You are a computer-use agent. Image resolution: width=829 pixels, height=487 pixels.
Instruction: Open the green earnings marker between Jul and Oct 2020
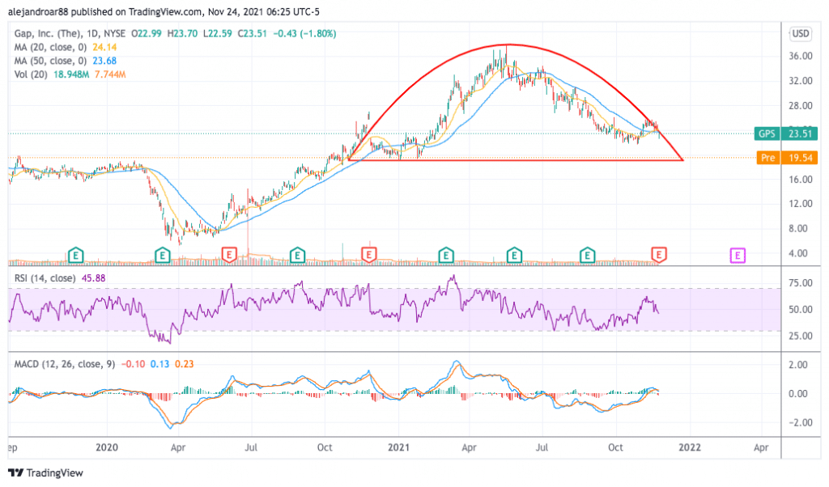[297, 256]
